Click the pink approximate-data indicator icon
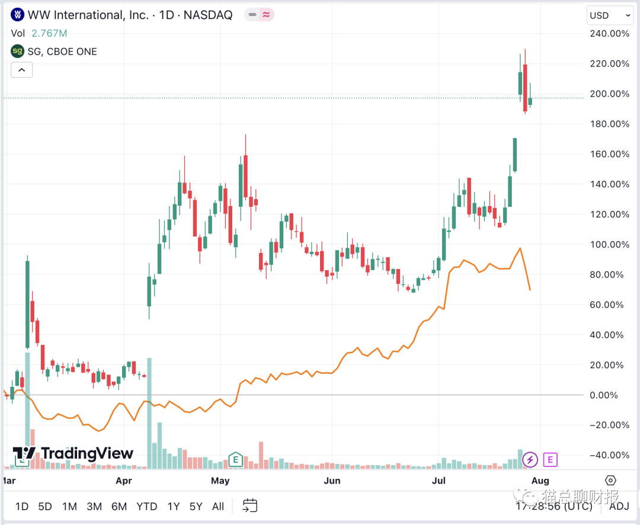Image resolution: width=640 pixels, height=525 pixels. [266, 15]
